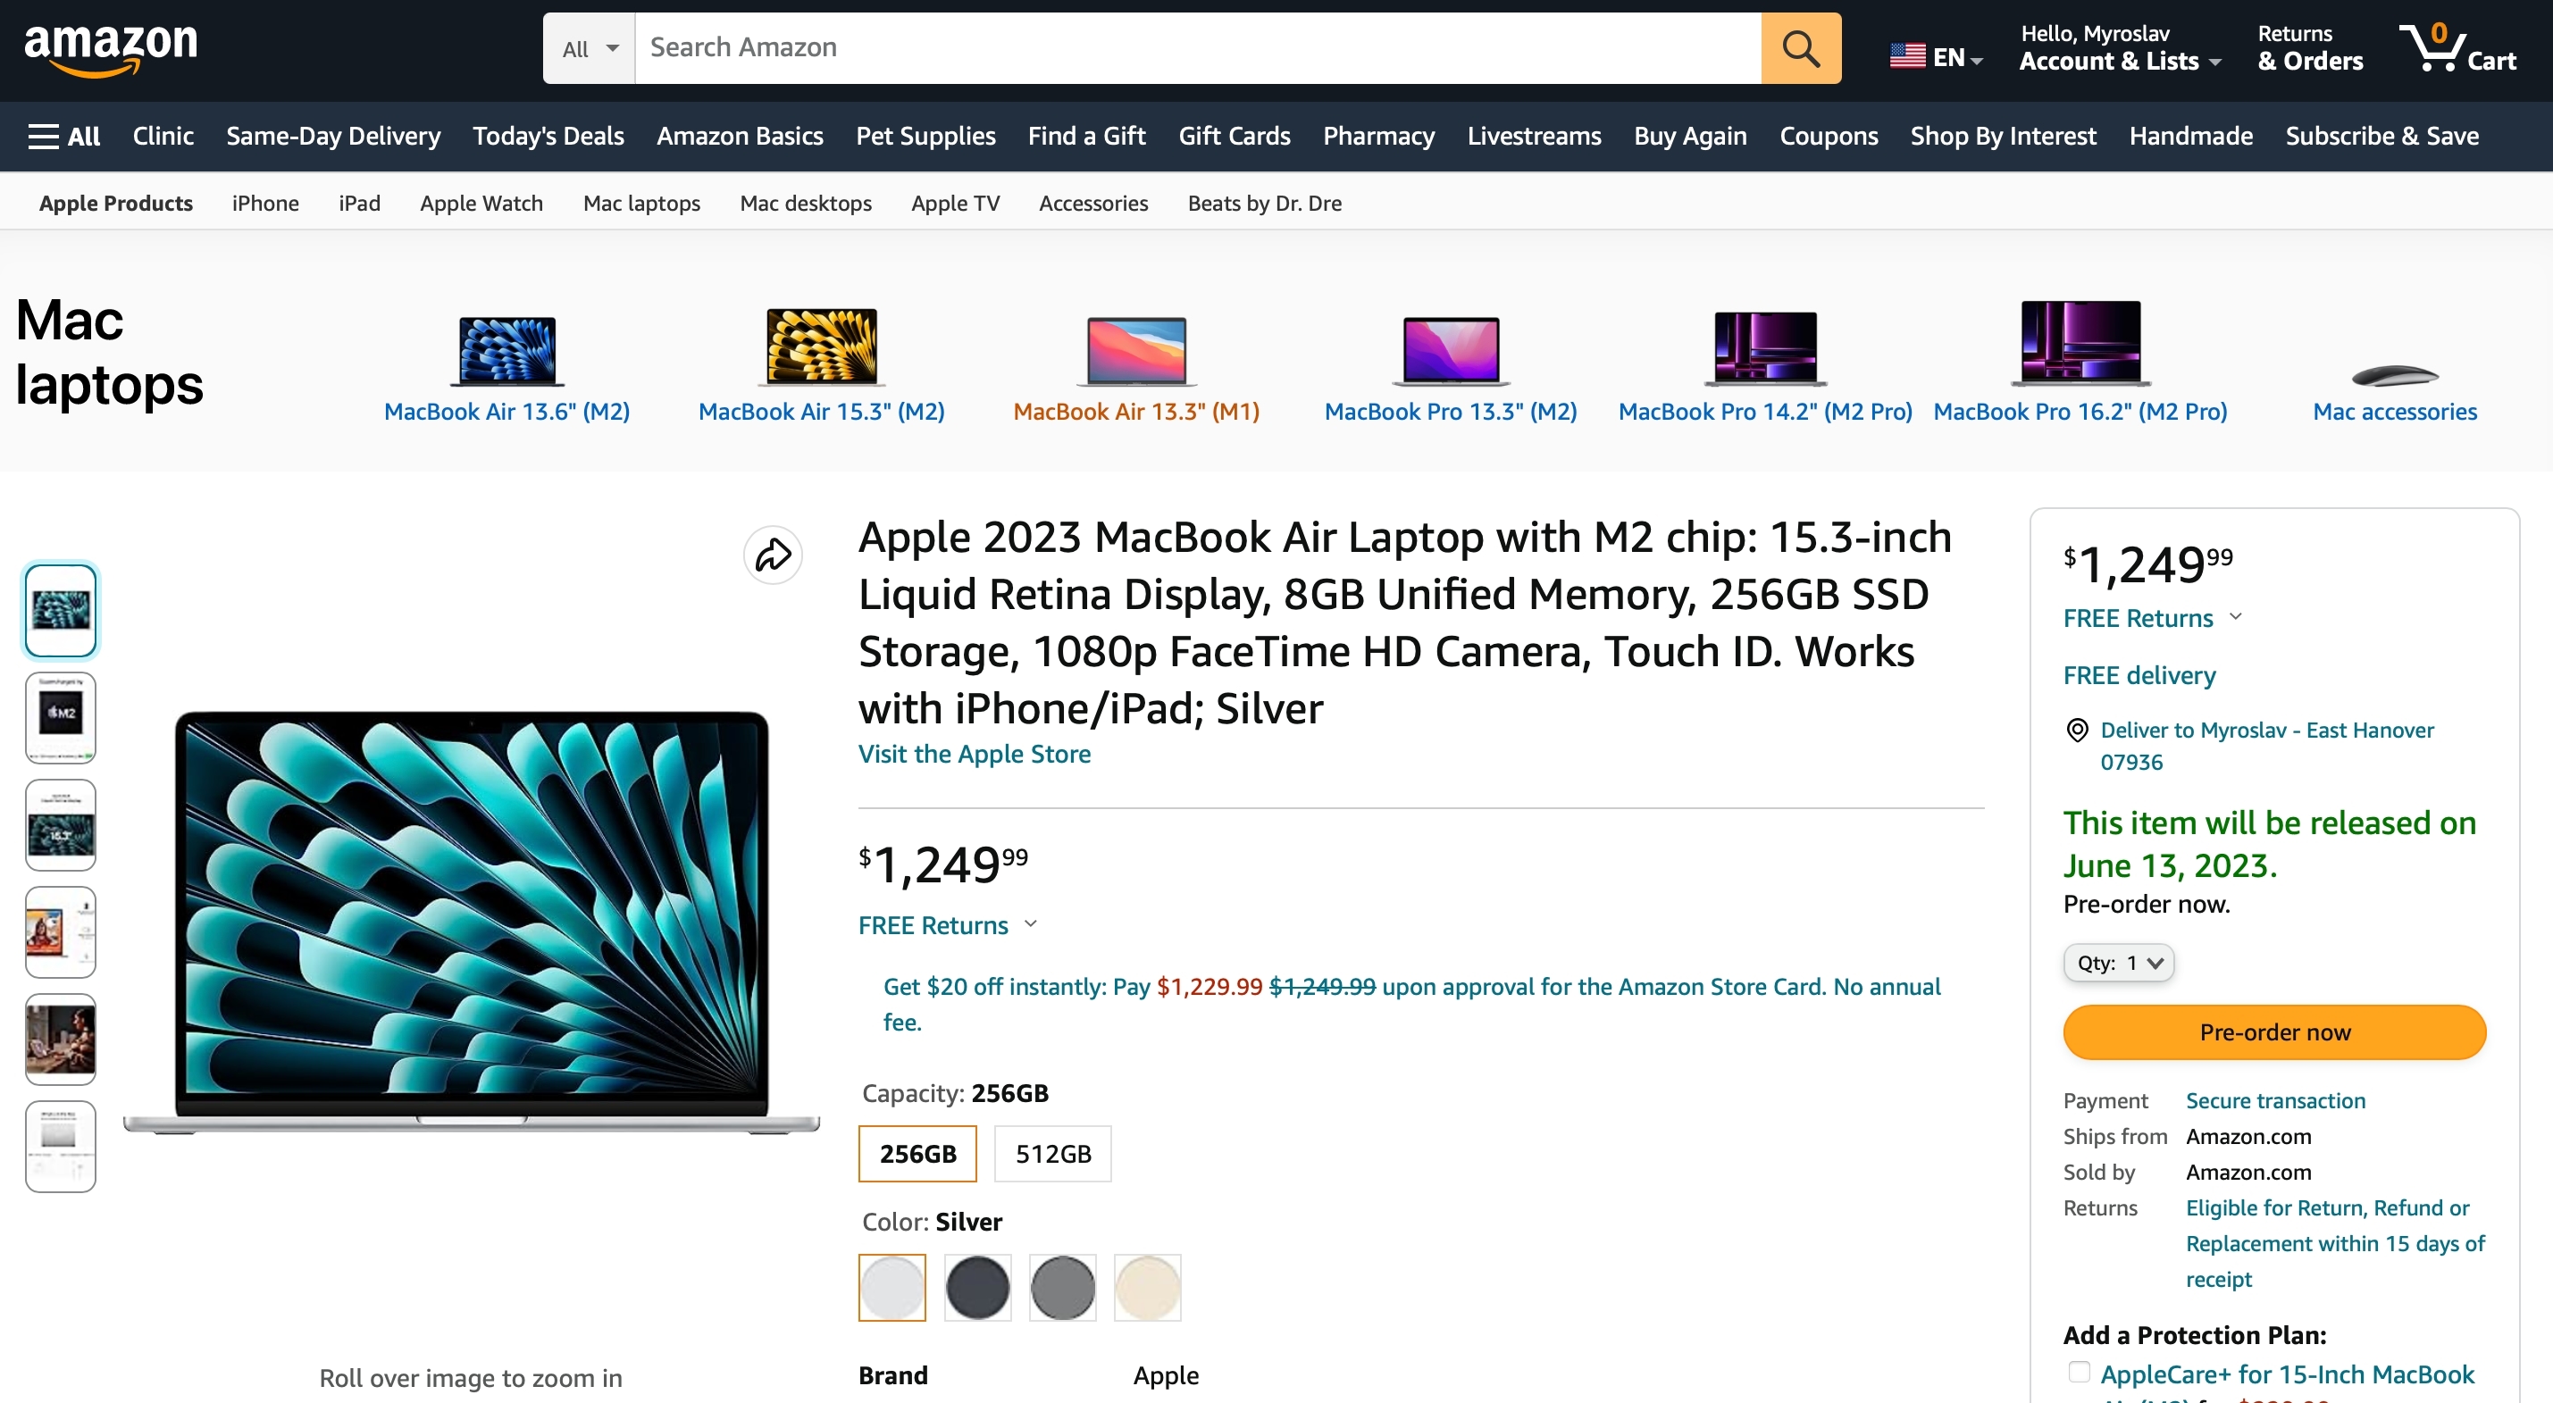
Task: Select the 256GB capacity option
Action: click(x=917, y=1153)
